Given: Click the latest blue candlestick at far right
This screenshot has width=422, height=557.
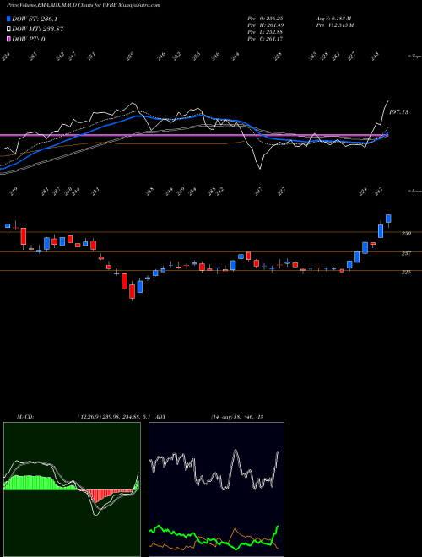Looking at the screenshot, I should pos(388,220).
